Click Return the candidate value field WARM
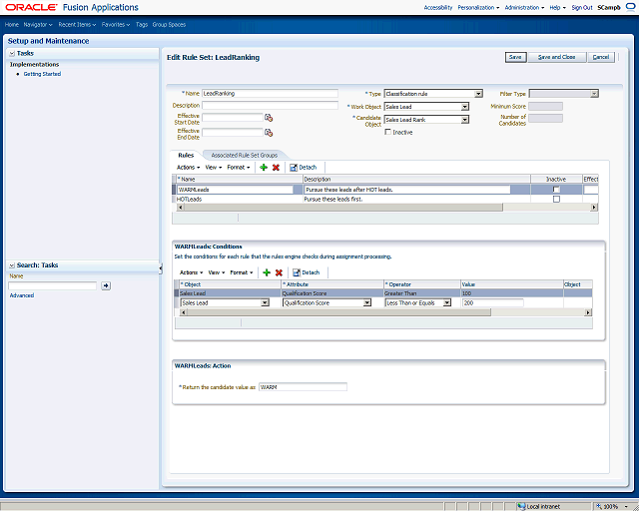 pyautogui.click(x=303, y=387)
